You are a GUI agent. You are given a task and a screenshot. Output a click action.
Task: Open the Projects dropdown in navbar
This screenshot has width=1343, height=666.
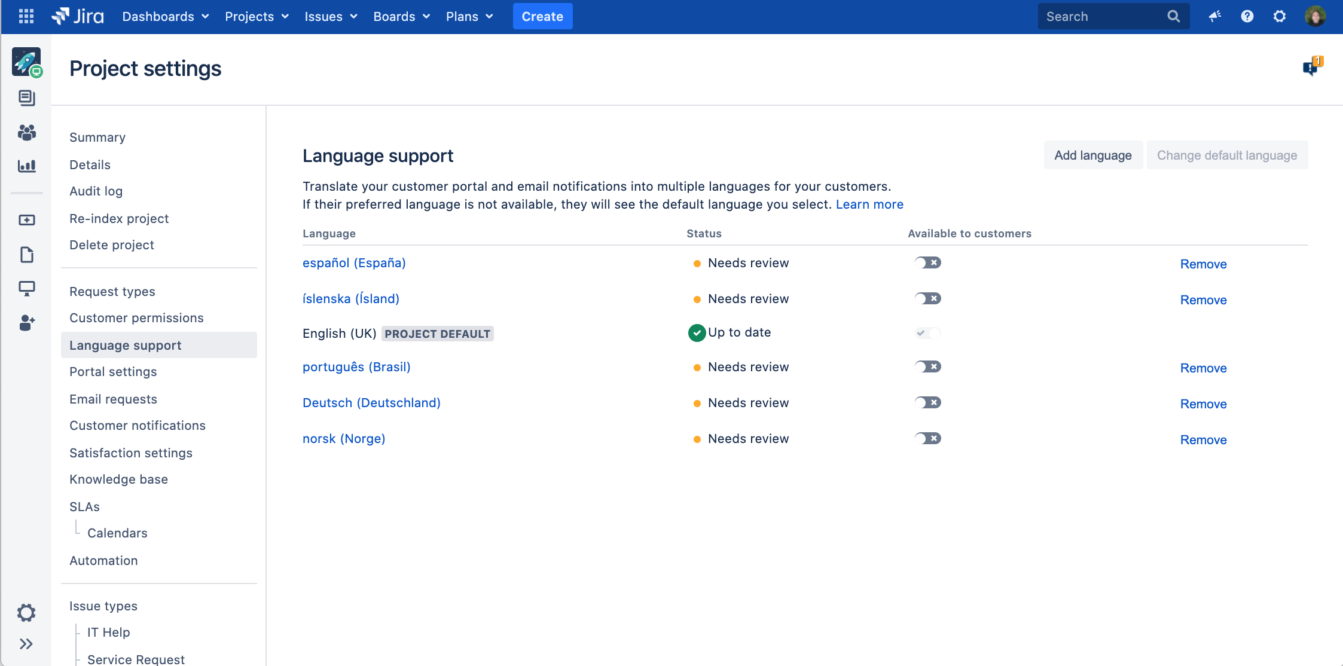(x=257, y=16)
